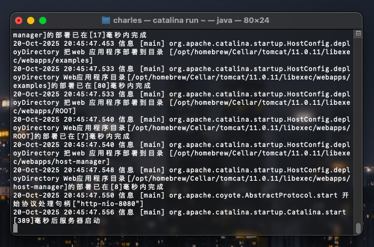Click "org.apache.coyote.AbstractProtocol.start" in the log
The width and height of the screenshot is (374, 247).
coord(254,195)
